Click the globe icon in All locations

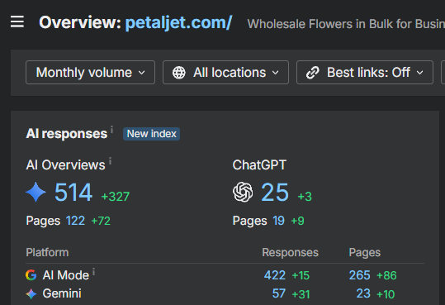coord(179,73)
